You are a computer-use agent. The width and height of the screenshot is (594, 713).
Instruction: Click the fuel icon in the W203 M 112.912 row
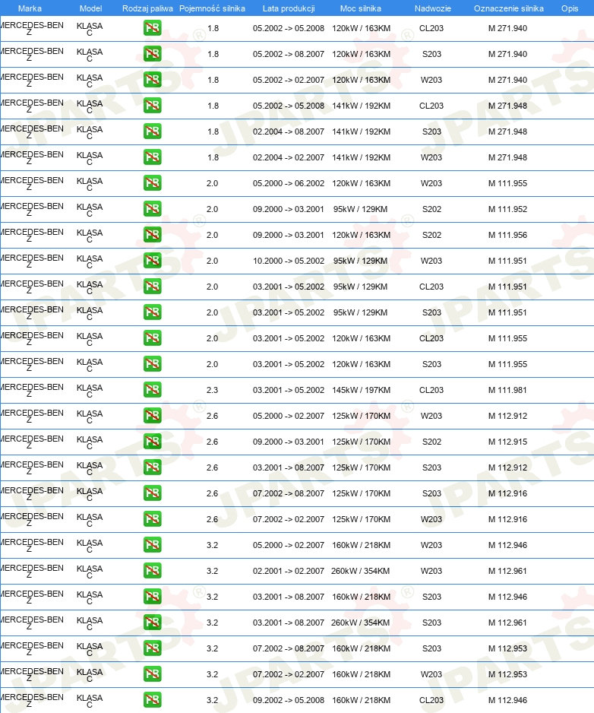click(x=152, y=416)
